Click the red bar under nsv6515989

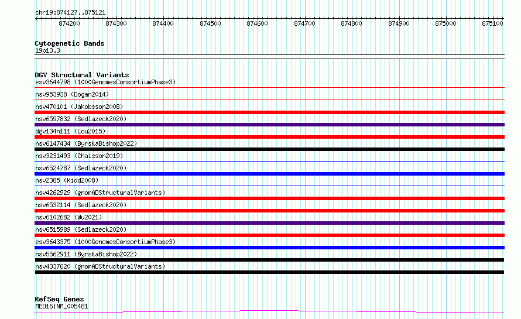[269, 235]
